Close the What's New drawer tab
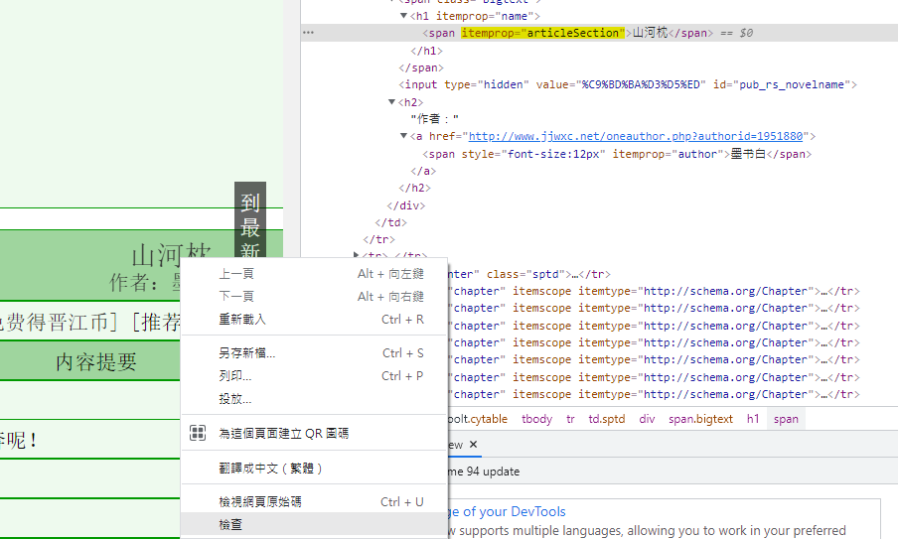 [x=473, y=444]
